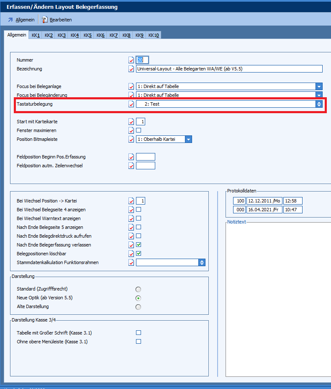Click the Feldposition Beginn Pos.Erfassung input field
The width and height of the screenshot is (331, 389).
click(146, 157)
